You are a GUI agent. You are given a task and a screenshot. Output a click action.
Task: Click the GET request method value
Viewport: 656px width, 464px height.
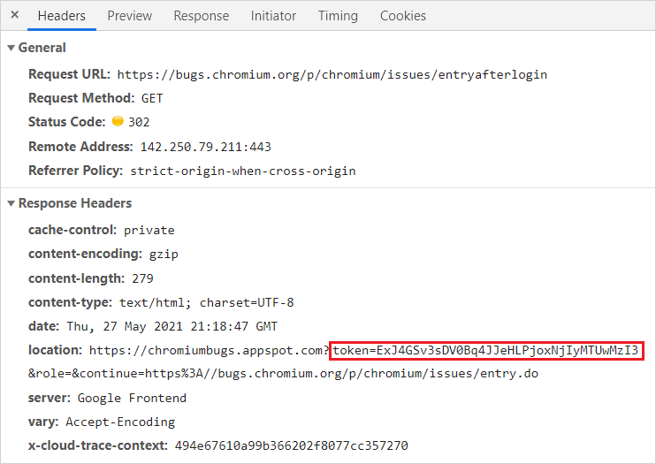pyautogui.click(x=151, y=99)
